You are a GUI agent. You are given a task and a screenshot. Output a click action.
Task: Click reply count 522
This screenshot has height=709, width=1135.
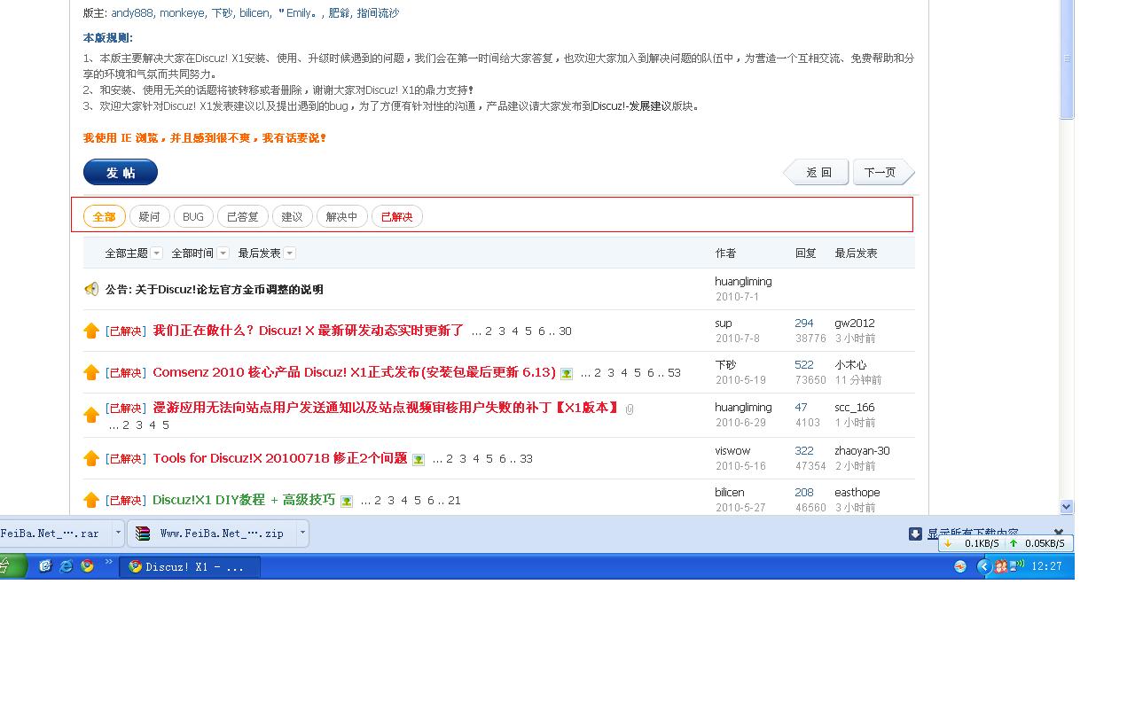804,365
